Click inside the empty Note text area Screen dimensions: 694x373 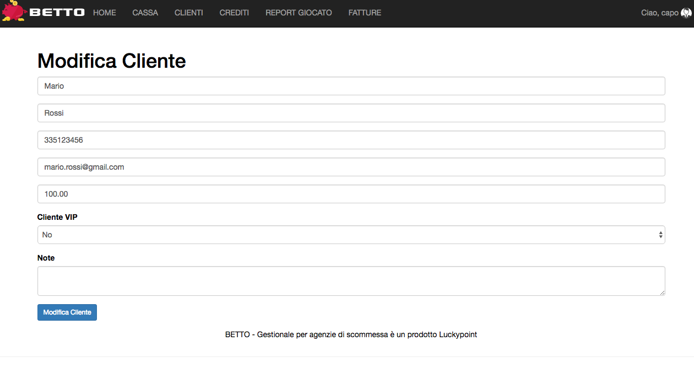pyautogui.click(x=351, y=281)
